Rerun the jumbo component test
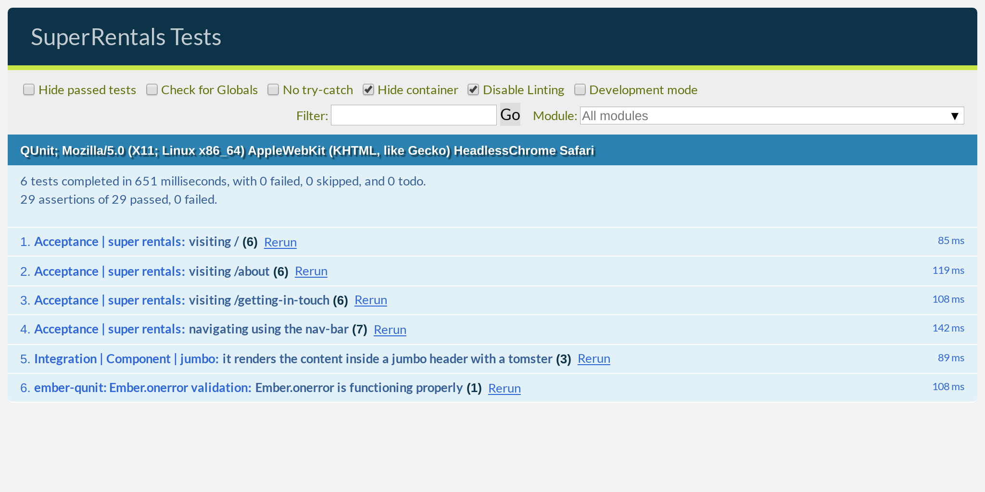 pos(594,359)
